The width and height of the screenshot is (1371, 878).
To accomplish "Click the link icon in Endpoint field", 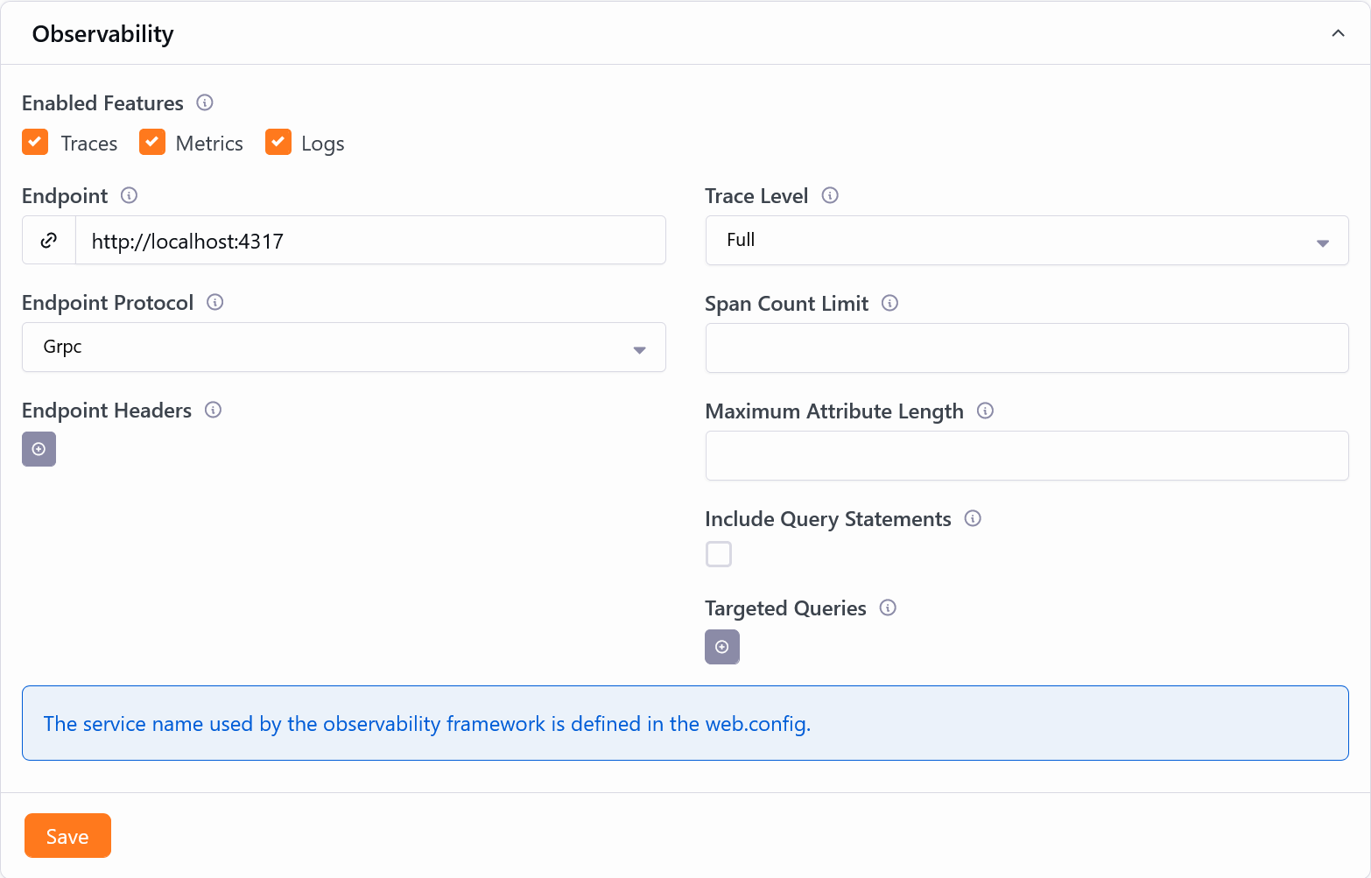I will 49,241.
